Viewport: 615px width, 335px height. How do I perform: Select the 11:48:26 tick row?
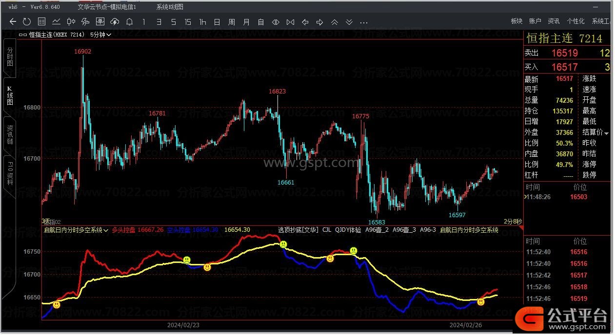click(x=567, y=197)
